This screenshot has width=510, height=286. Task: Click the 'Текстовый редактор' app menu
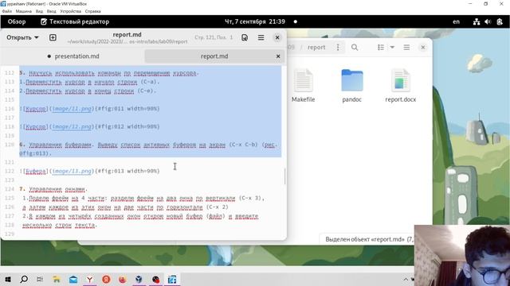pos(75,21)
